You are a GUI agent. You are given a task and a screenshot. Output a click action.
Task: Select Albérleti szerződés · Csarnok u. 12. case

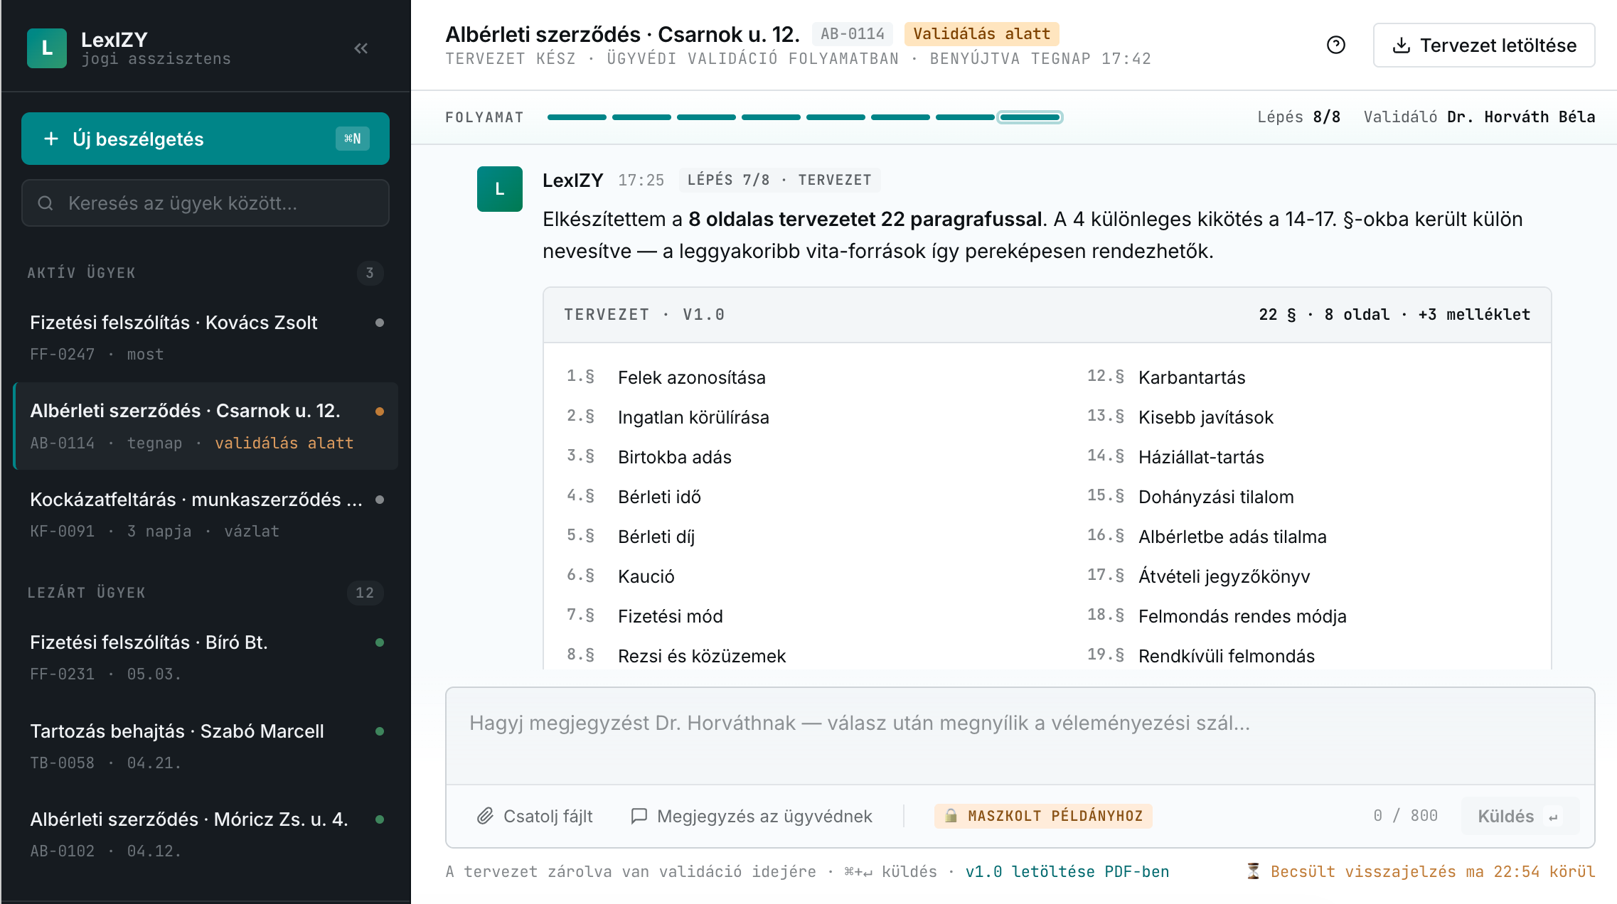tap(206, 426)
